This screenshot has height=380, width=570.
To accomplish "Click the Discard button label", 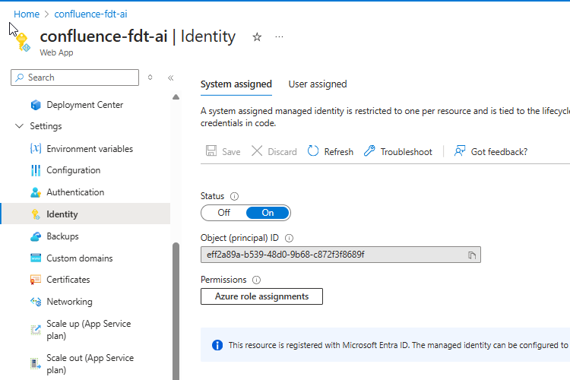I will pos(282,152).
